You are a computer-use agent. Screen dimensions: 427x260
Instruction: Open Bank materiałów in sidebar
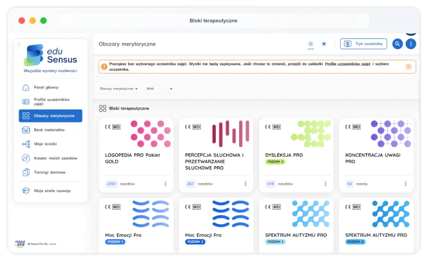pyautogui.click(x=50, y=130)
